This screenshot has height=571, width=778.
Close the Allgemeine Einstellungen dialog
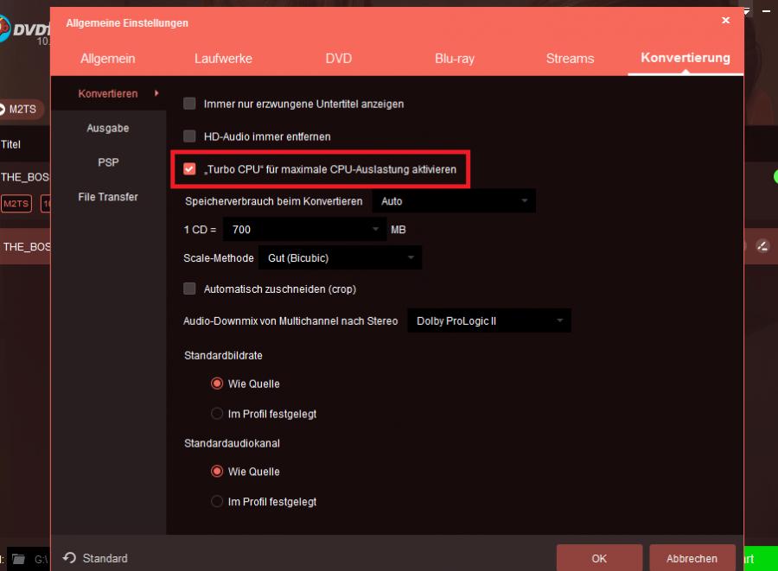pos(725,20)
